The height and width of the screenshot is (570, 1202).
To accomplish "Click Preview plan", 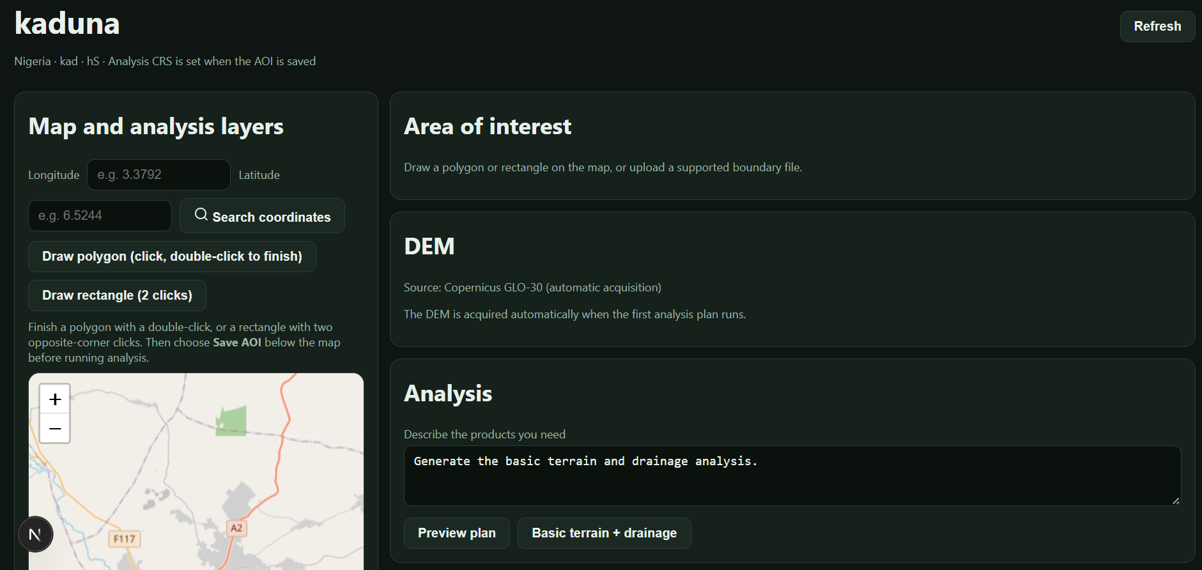I will pos(457,533).
